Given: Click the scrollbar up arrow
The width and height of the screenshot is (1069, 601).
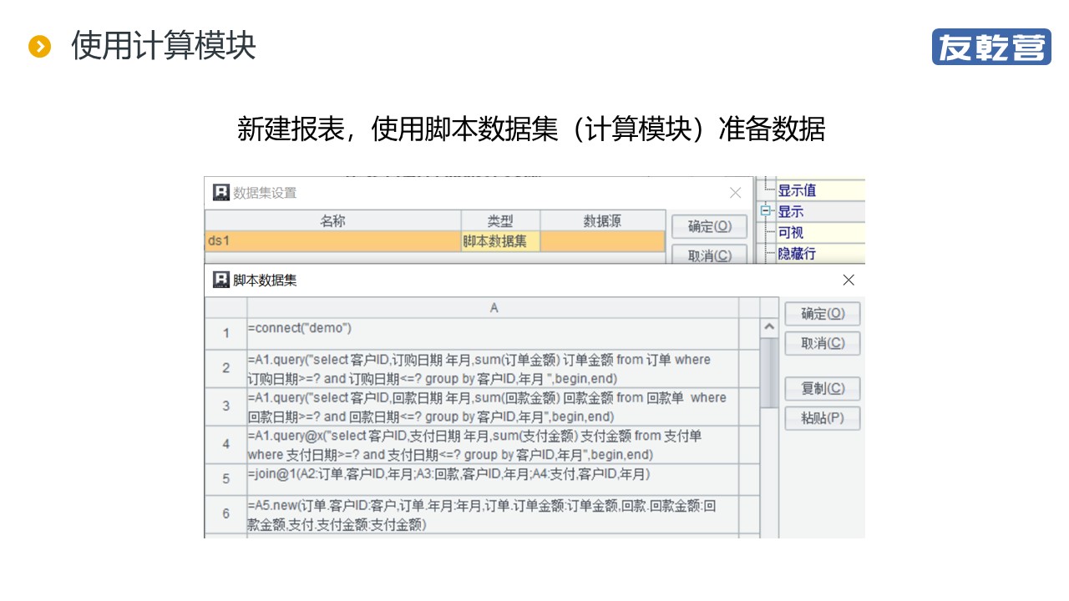Looking at the screenshot, I should click(x=769, y=328).
